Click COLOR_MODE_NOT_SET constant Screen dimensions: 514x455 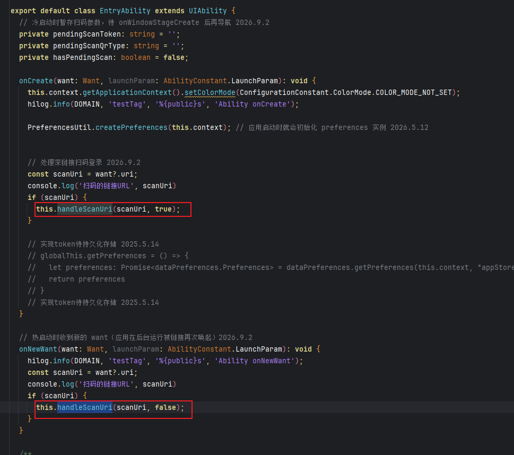click(413, 92)
